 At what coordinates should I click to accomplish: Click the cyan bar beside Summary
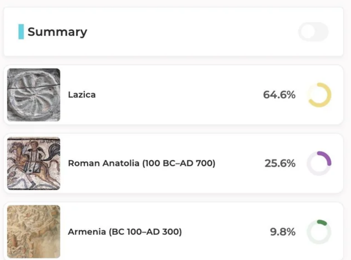click(x=21, y=32)
